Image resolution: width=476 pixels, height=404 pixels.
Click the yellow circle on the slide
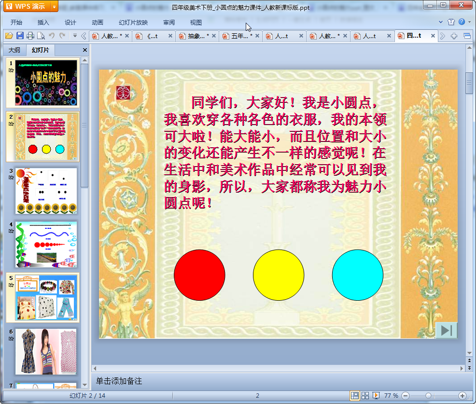pos(279,275)
